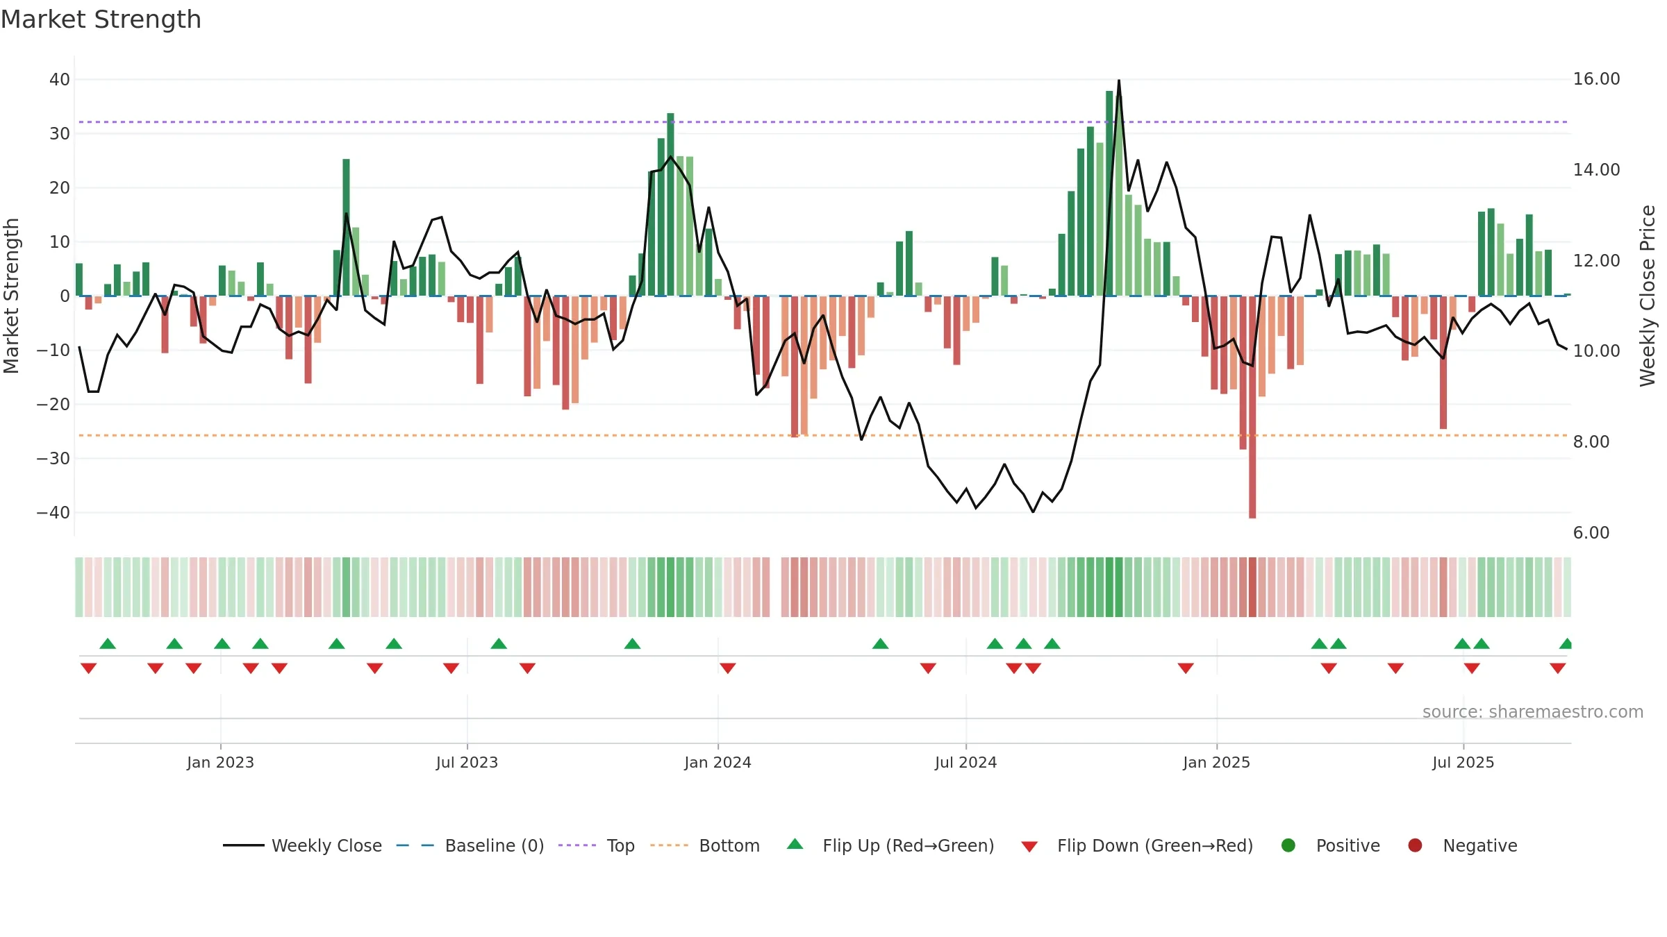Click the Negative red circle legend marker

point(1415,845)
